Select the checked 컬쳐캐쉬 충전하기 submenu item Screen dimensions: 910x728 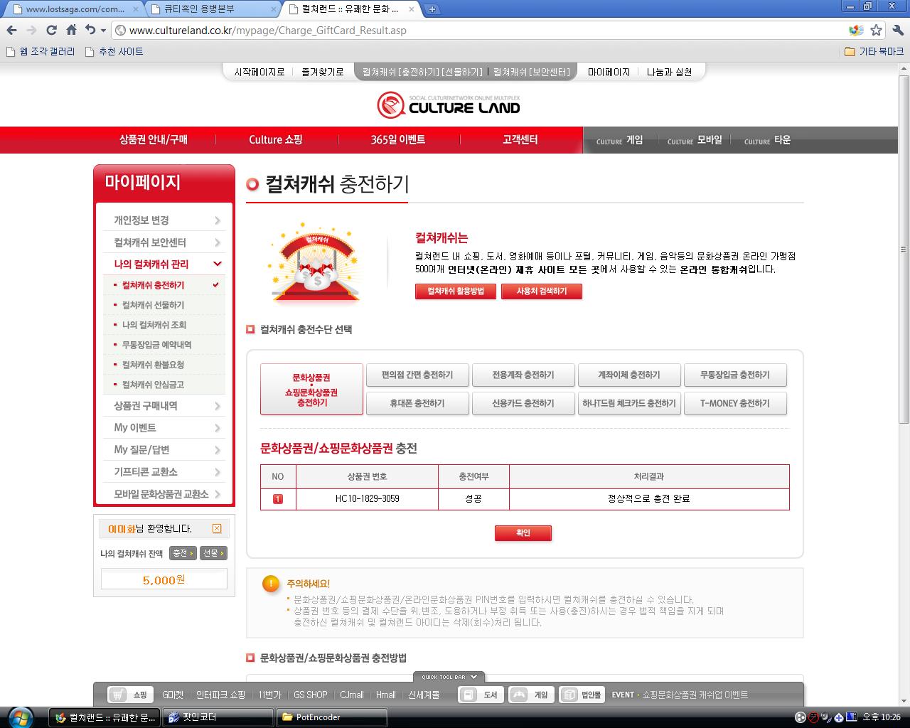coord(153,285)
